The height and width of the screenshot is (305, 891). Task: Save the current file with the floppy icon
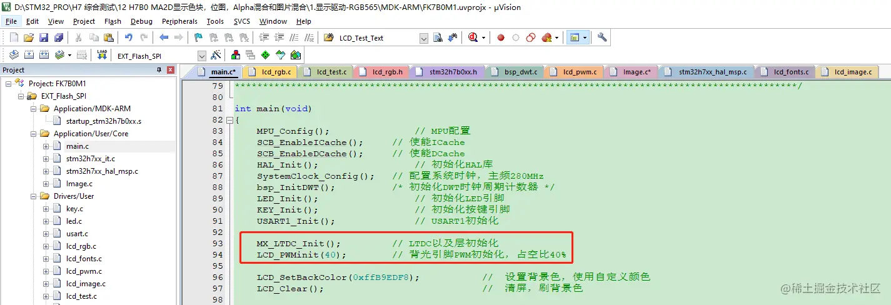(44, 38)
